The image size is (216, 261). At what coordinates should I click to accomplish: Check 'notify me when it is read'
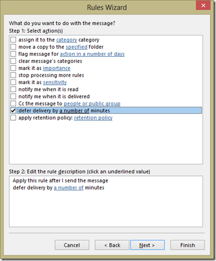[x=13, y=89]
